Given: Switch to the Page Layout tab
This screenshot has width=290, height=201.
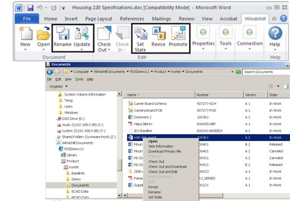Looking at the screenshot, I should point(98,19).
